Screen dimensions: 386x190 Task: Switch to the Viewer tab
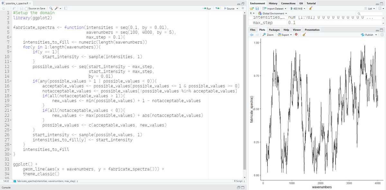click(297, 30)
